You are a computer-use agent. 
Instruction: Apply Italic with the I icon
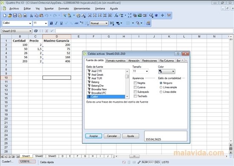[56, 23]
